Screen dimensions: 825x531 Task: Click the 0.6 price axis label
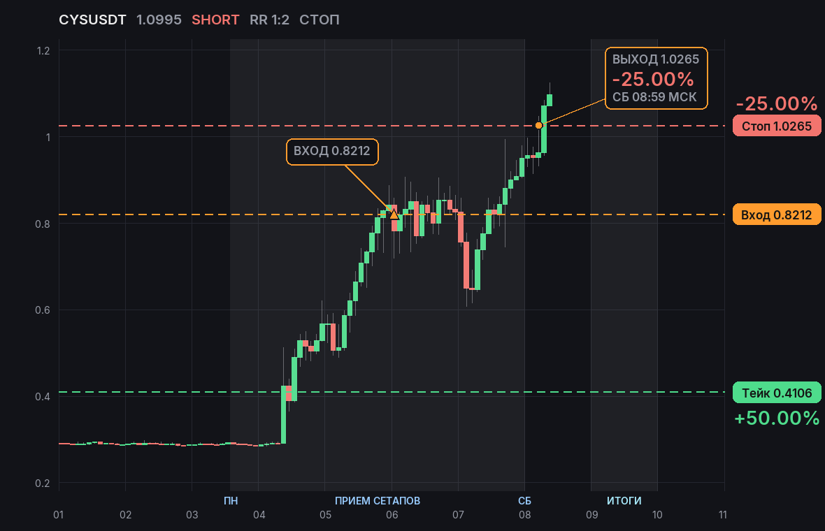(x=43, y=310)
